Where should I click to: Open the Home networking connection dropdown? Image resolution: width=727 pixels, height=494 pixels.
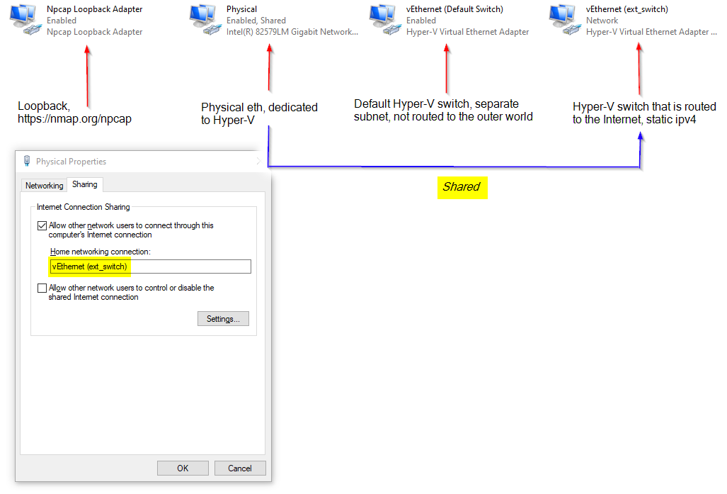[x=149, y=266]
